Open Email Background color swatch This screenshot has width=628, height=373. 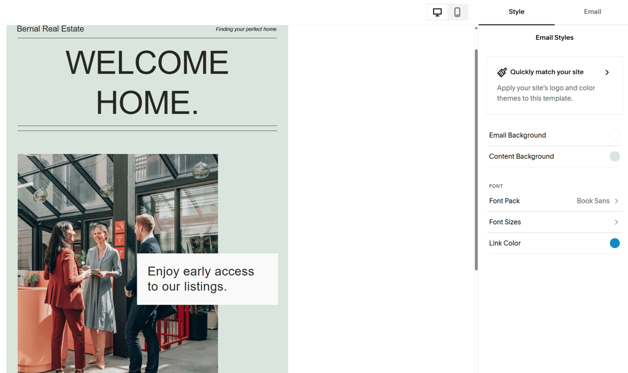coord(615,135)
